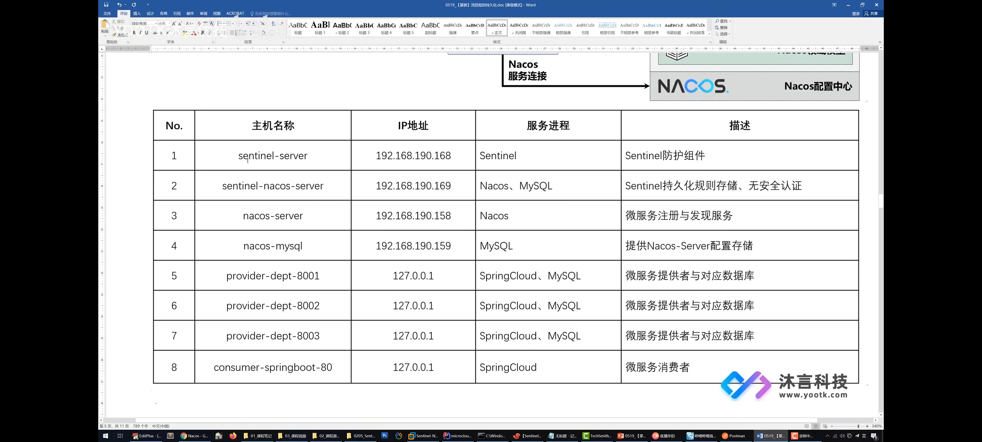Viewport: 982px width, 442px height.
Task: Switch to the 设计 (Design) tab
Action: 150,14
